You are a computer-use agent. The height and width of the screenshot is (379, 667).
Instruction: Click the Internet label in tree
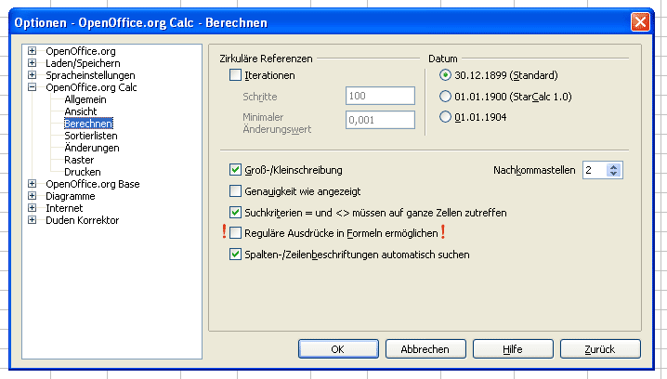[64, 208]
